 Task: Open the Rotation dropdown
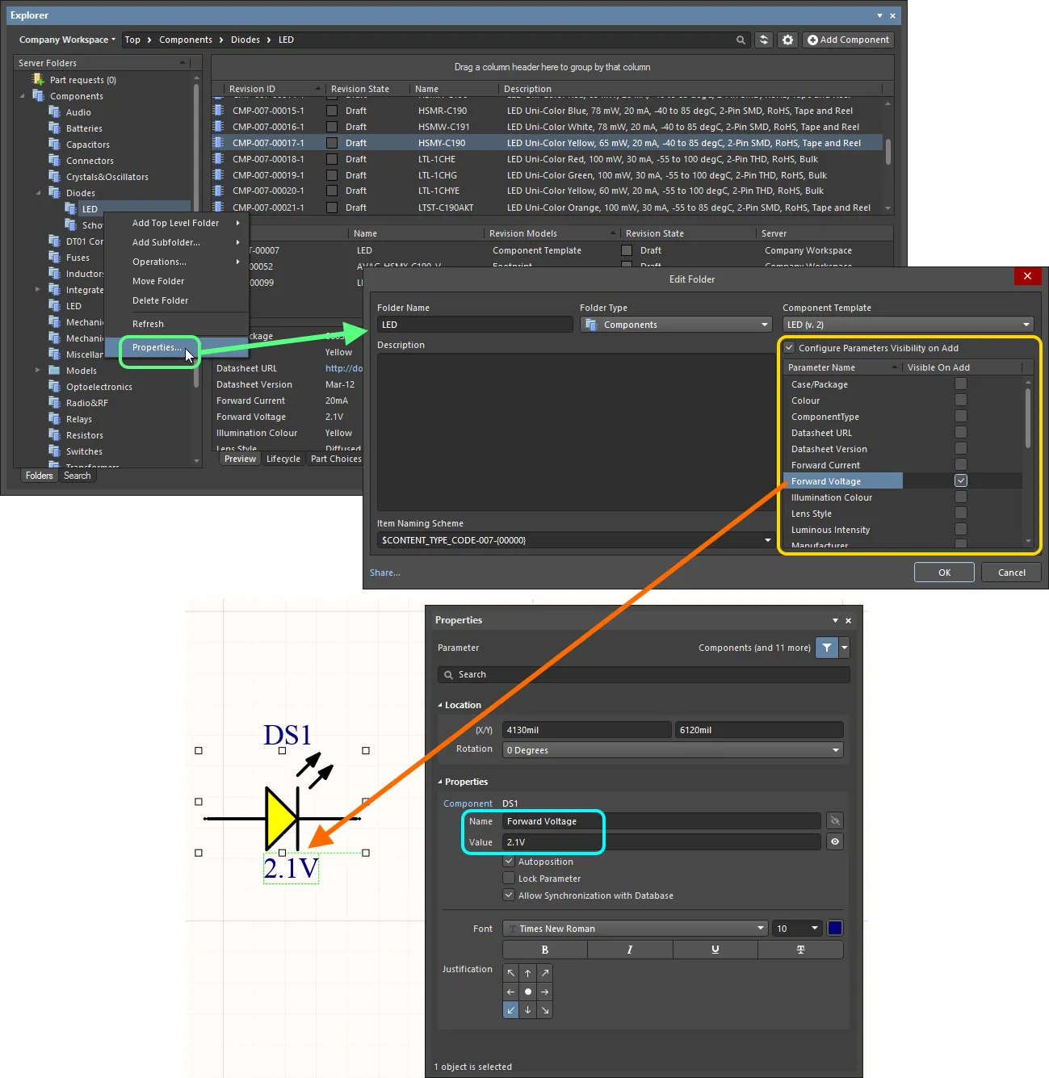pos(673,750)
